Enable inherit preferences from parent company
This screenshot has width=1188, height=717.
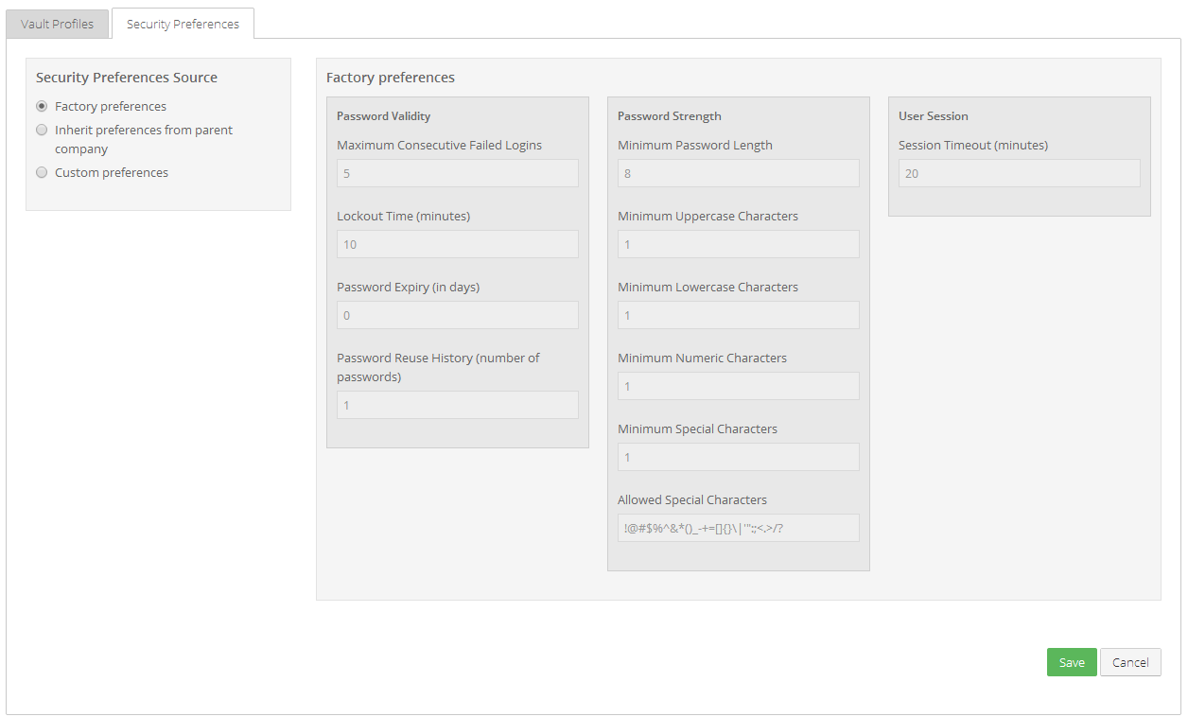[40, 130]
